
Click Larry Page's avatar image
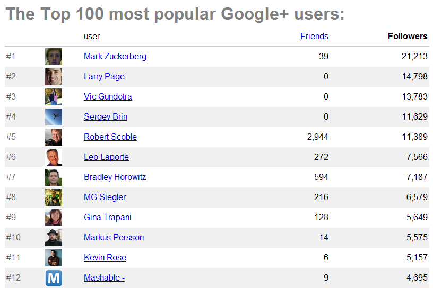54,77
